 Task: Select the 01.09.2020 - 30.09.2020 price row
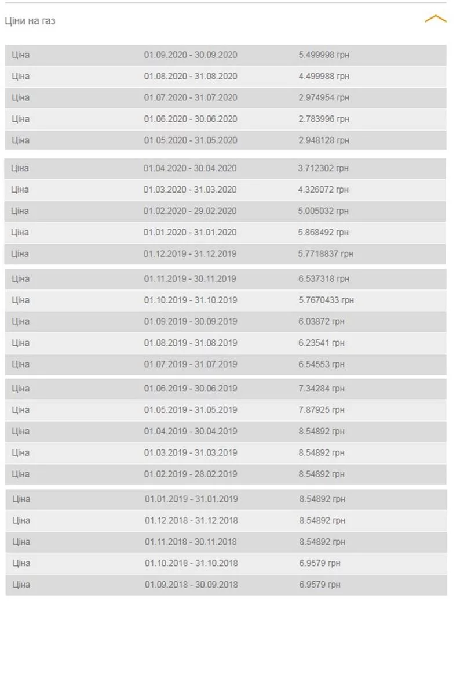pyautogui.click(x=226, y=55)
